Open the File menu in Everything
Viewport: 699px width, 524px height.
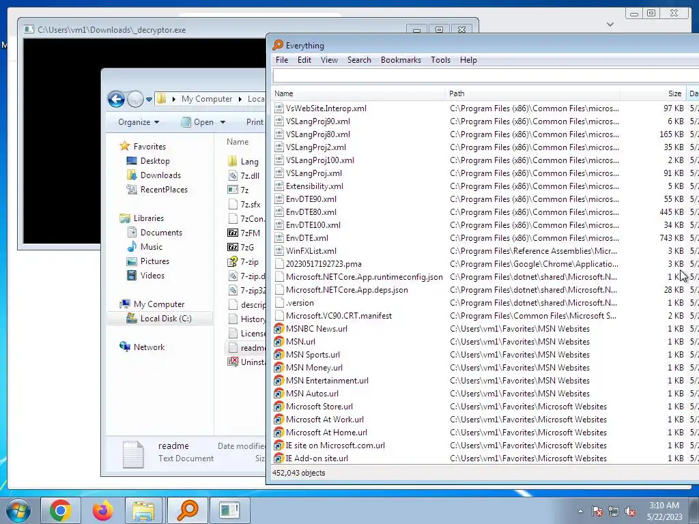pyautogui.click(x=282, y=60)
